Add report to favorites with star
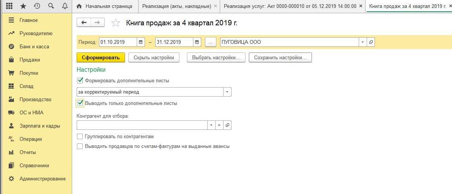452x194 pixels. [116, 23]
